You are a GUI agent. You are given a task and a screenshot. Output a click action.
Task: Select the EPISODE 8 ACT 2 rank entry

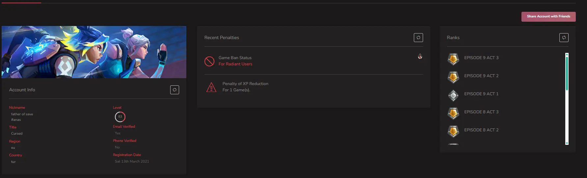[x=481, y=130]
